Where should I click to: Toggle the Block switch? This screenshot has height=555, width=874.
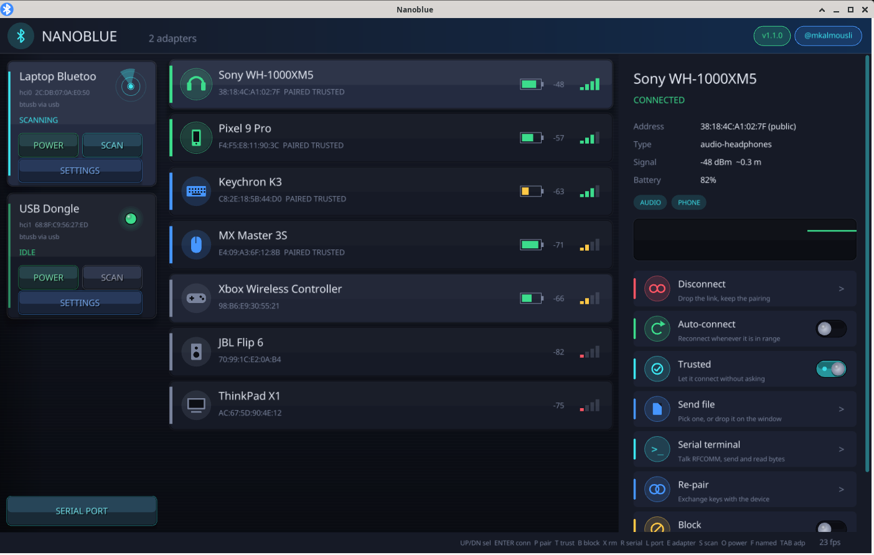831,526
